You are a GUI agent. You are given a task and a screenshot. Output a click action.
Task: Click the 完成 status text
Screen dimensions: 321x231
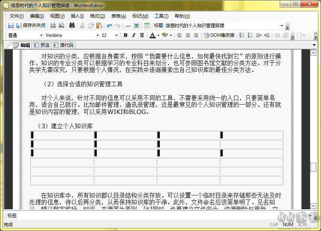click(x=8, y=225)
